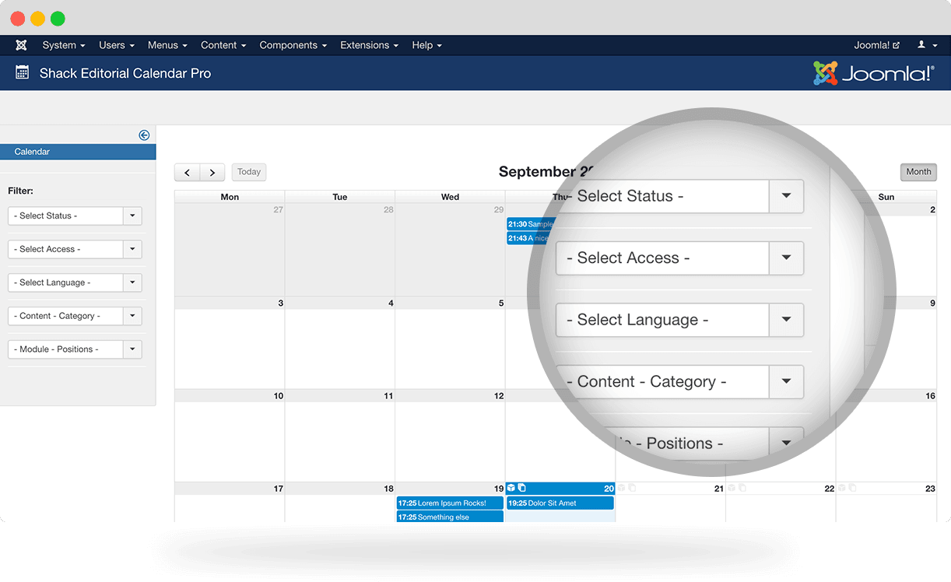Click the Shack Editorial Calendar Pro title
The width and height of the screenshot is (951, 582).
pyautogui.click(x=125, y=73)
